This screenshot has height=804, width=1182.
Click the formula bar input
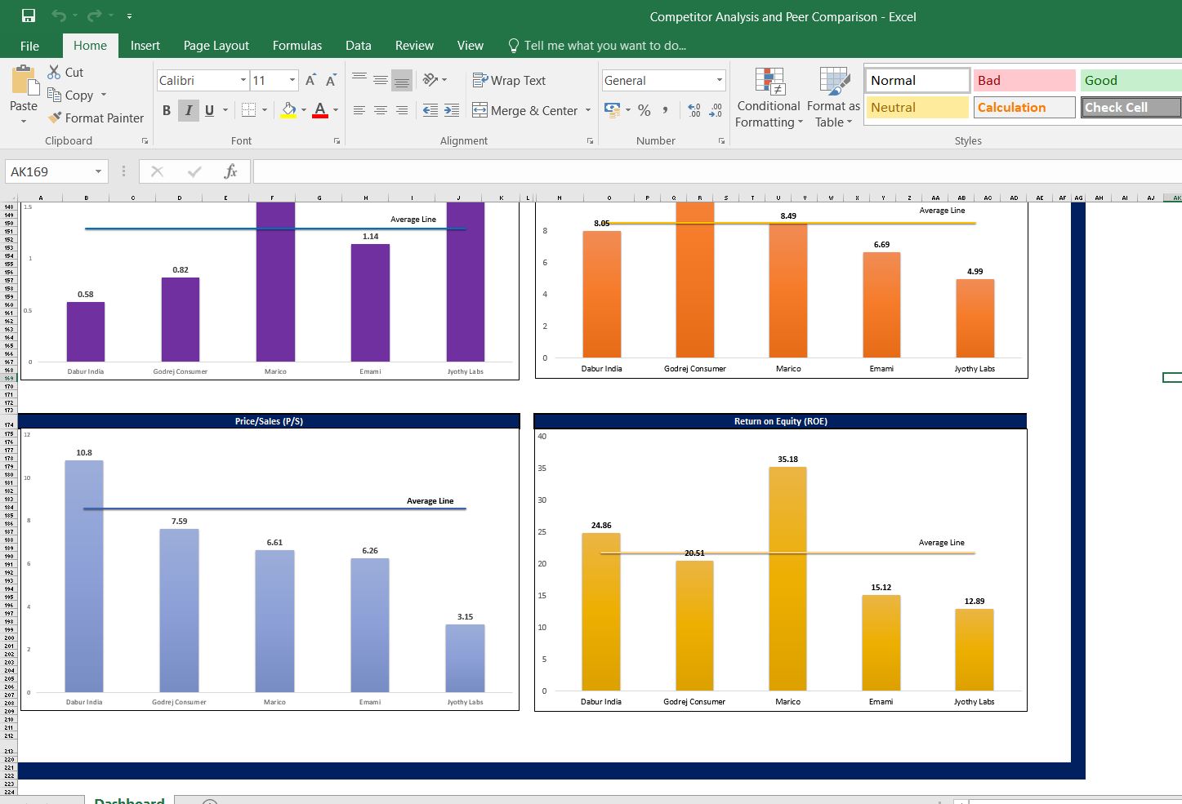717,171
